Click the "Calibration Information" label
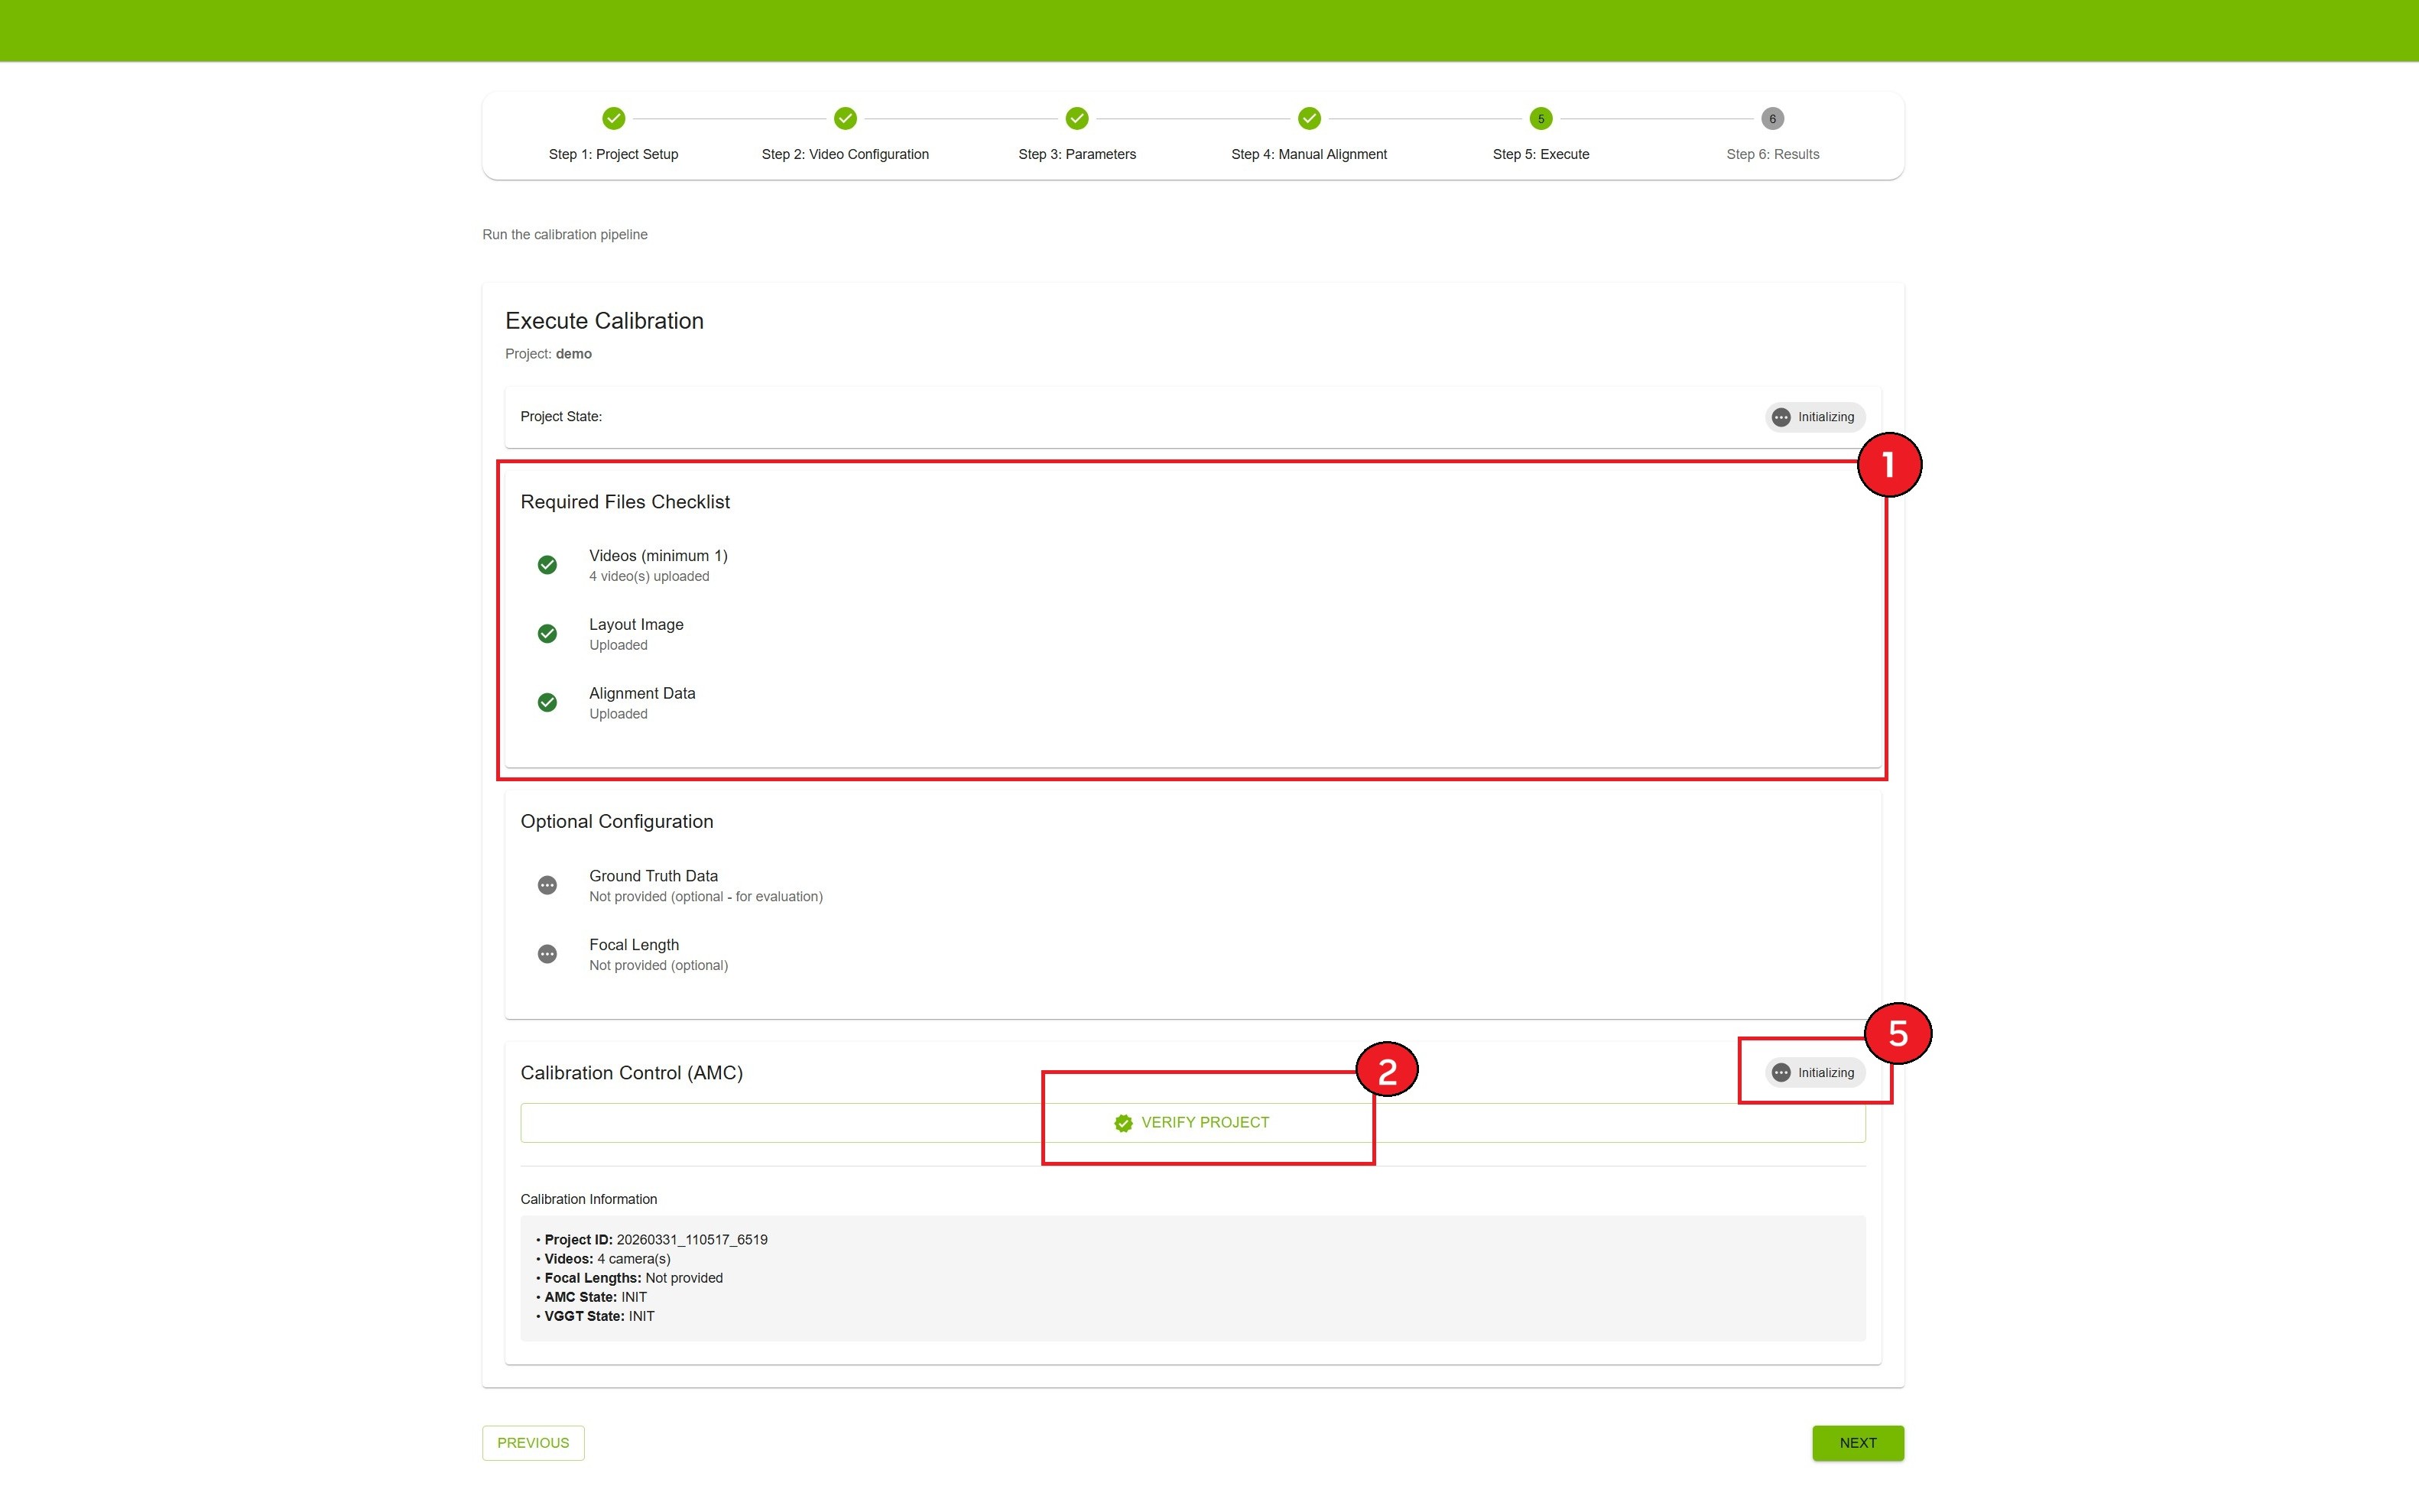Screen dimensions: 2419x1512 tap(589, 1199)
